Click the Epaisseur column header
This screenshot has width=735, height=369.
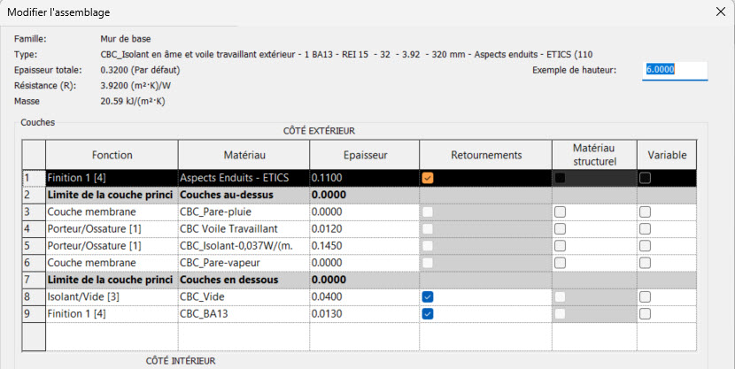pos(363,155)
